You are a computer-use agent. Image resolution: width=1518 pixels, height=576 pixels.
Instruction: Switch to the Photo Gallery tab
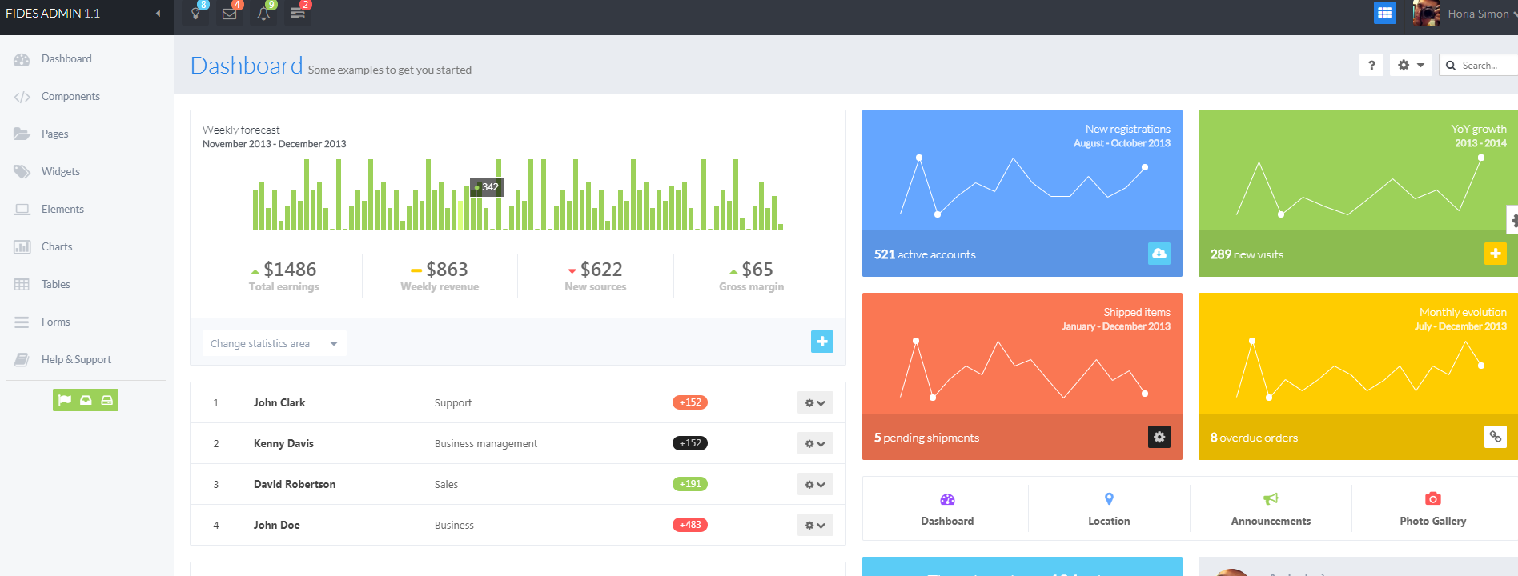pyautogui.click(x=1432, y=509)
